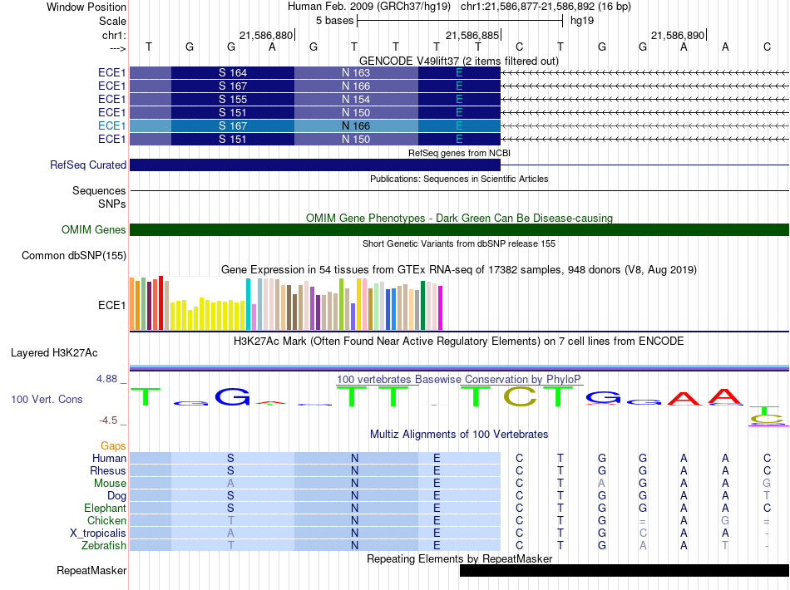Click the 'Chicken' alignment species label
Image resolution: width=790 pixels, height=590 pixels.
click(106, 520)
